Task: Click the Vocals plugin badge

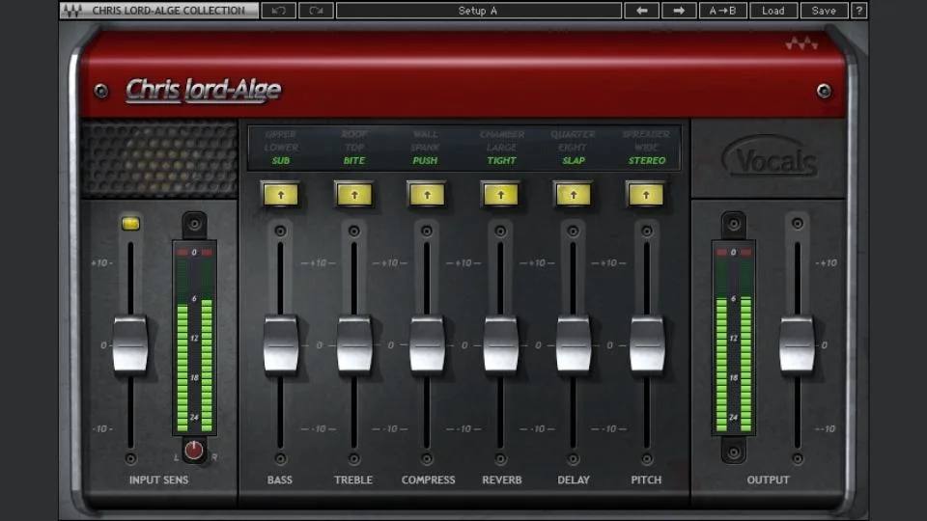Action: pyautogui.click(x=770, y=157)
